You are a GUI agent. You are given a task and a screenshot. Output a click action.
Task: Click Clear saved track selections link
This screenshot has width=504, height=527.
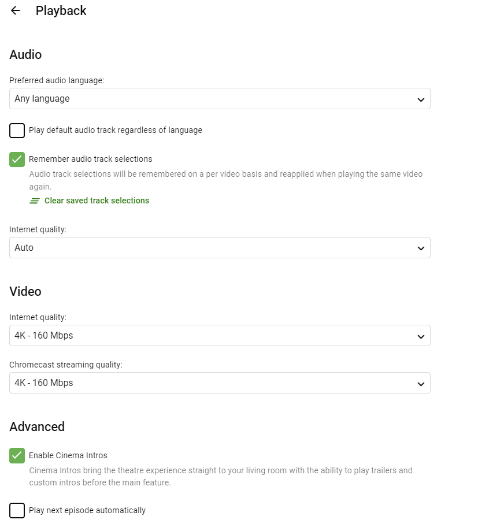97,201
